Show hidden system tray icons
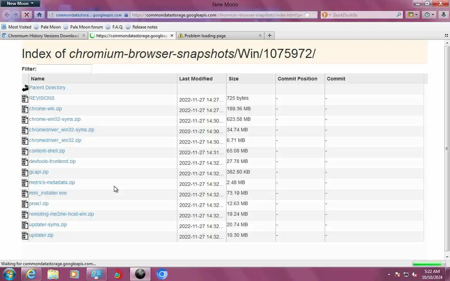This screenshot has width=450, height=281. [389, 274]
